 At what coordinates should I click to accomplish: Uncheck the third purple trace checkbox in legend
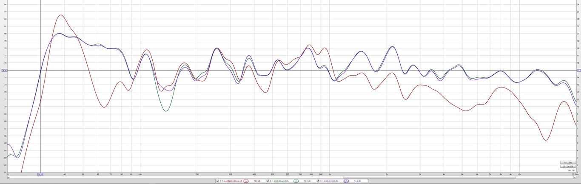tap(318, 181)
